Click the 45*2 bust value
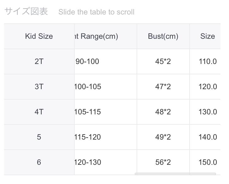 click(163, 61)
